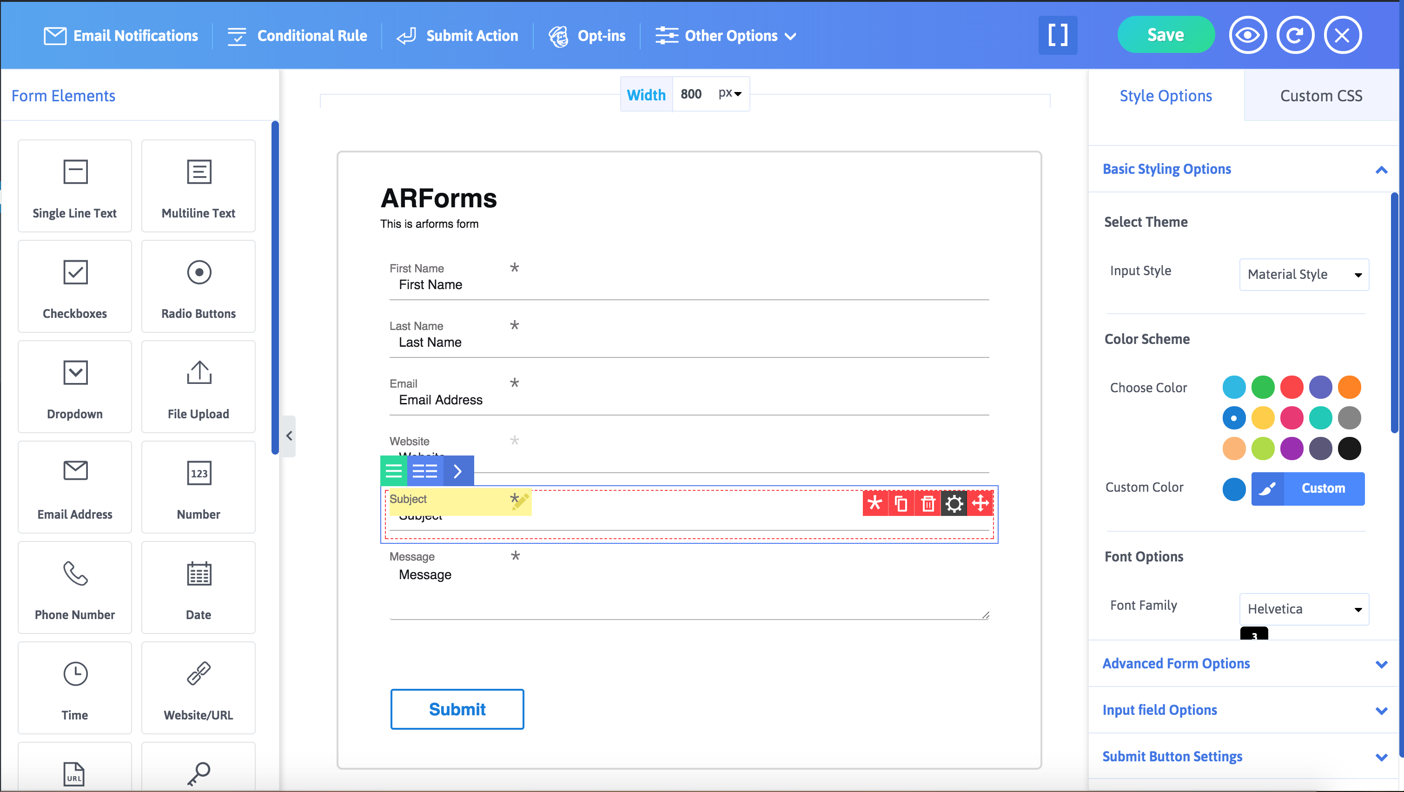1404x792 pixels.
Task: Select the Single Line Text element
Action: pyautogui.click(x=74, y=185)
